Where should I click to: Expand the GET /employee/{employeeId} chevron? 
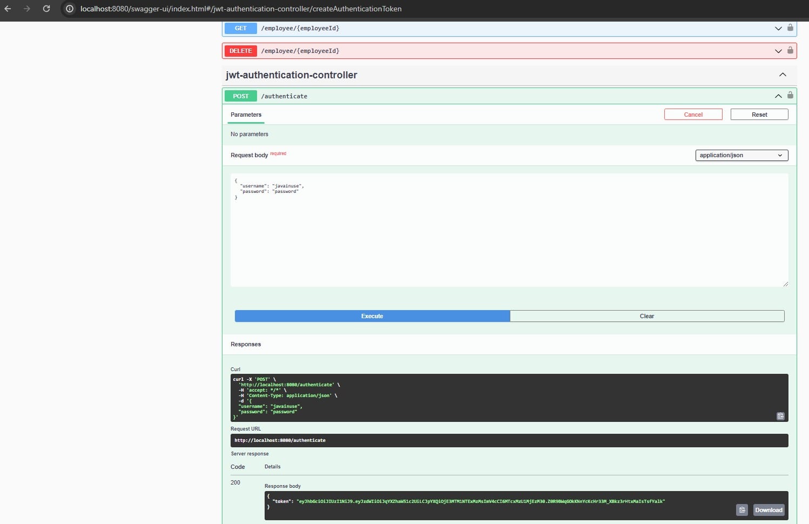[x=778, y=29]
